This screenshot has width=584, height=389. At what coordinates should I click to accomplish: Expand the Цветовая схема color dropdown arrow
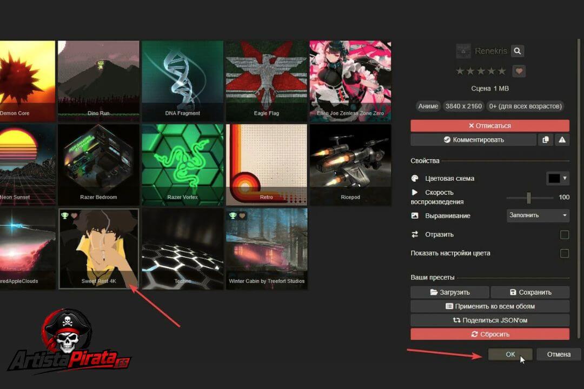click(x=565, y=178)
